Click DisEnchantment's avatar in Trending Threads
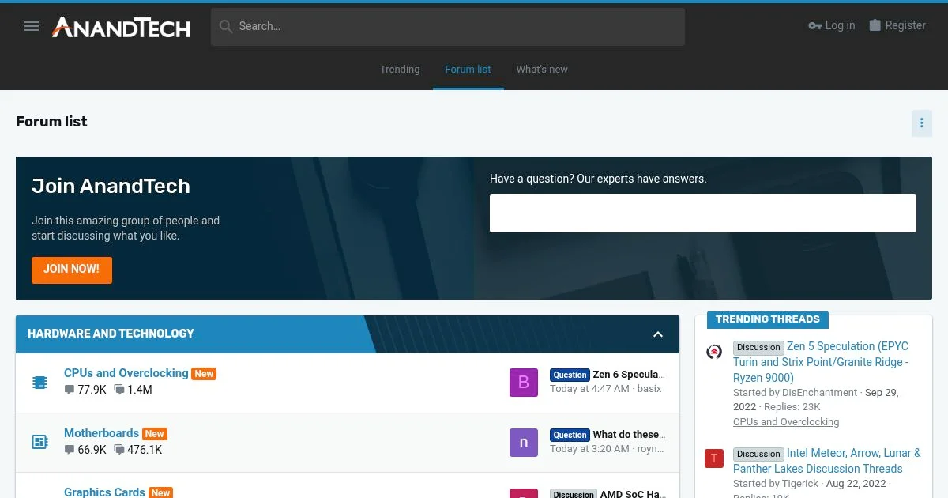Image resolution: width=948 pixels, height=498 pixels. [714, 352]
